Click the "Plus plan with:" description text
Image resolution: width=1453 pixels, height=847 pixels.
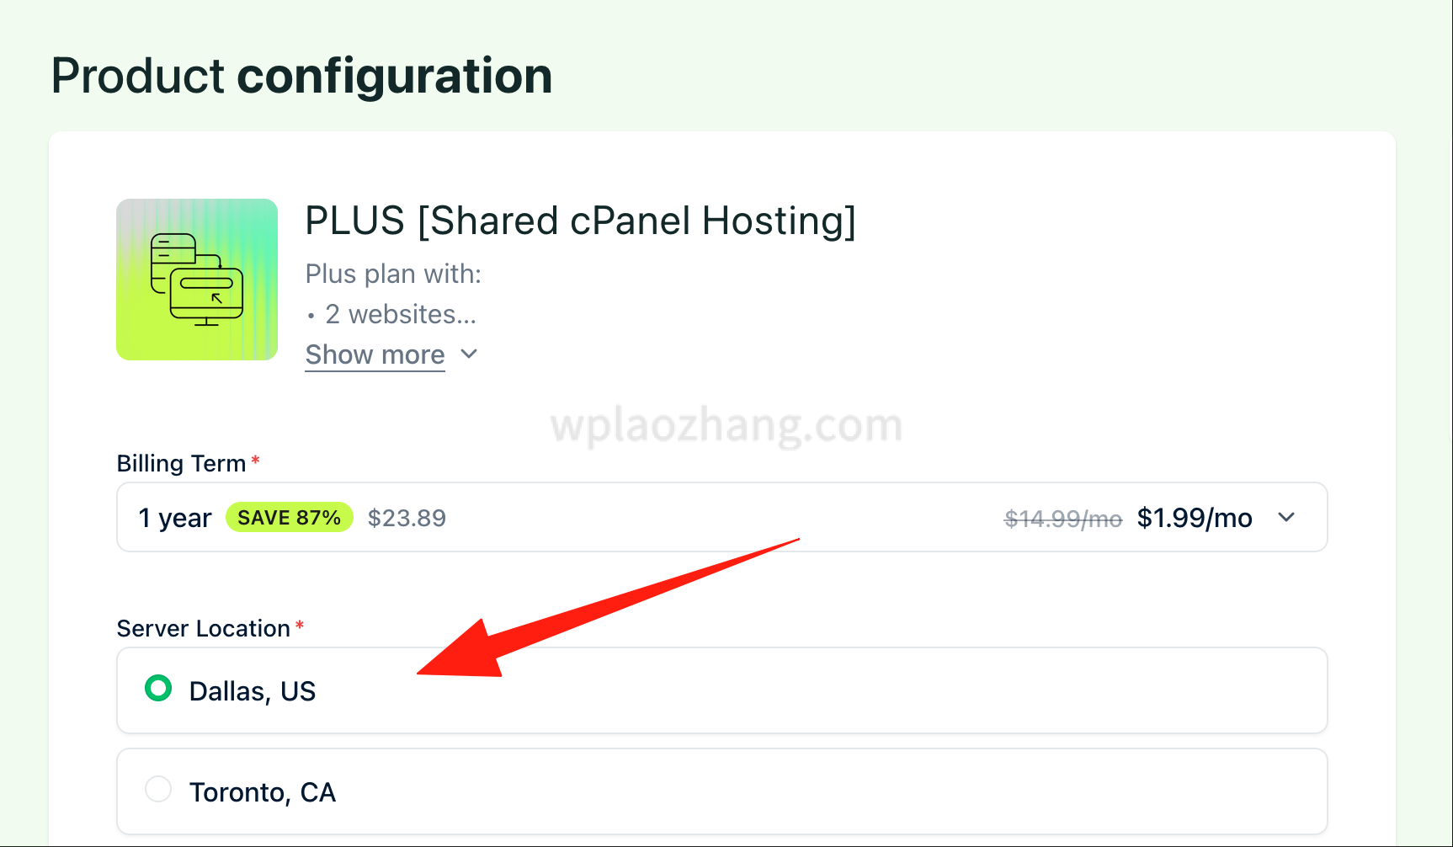tap(393, 274)
